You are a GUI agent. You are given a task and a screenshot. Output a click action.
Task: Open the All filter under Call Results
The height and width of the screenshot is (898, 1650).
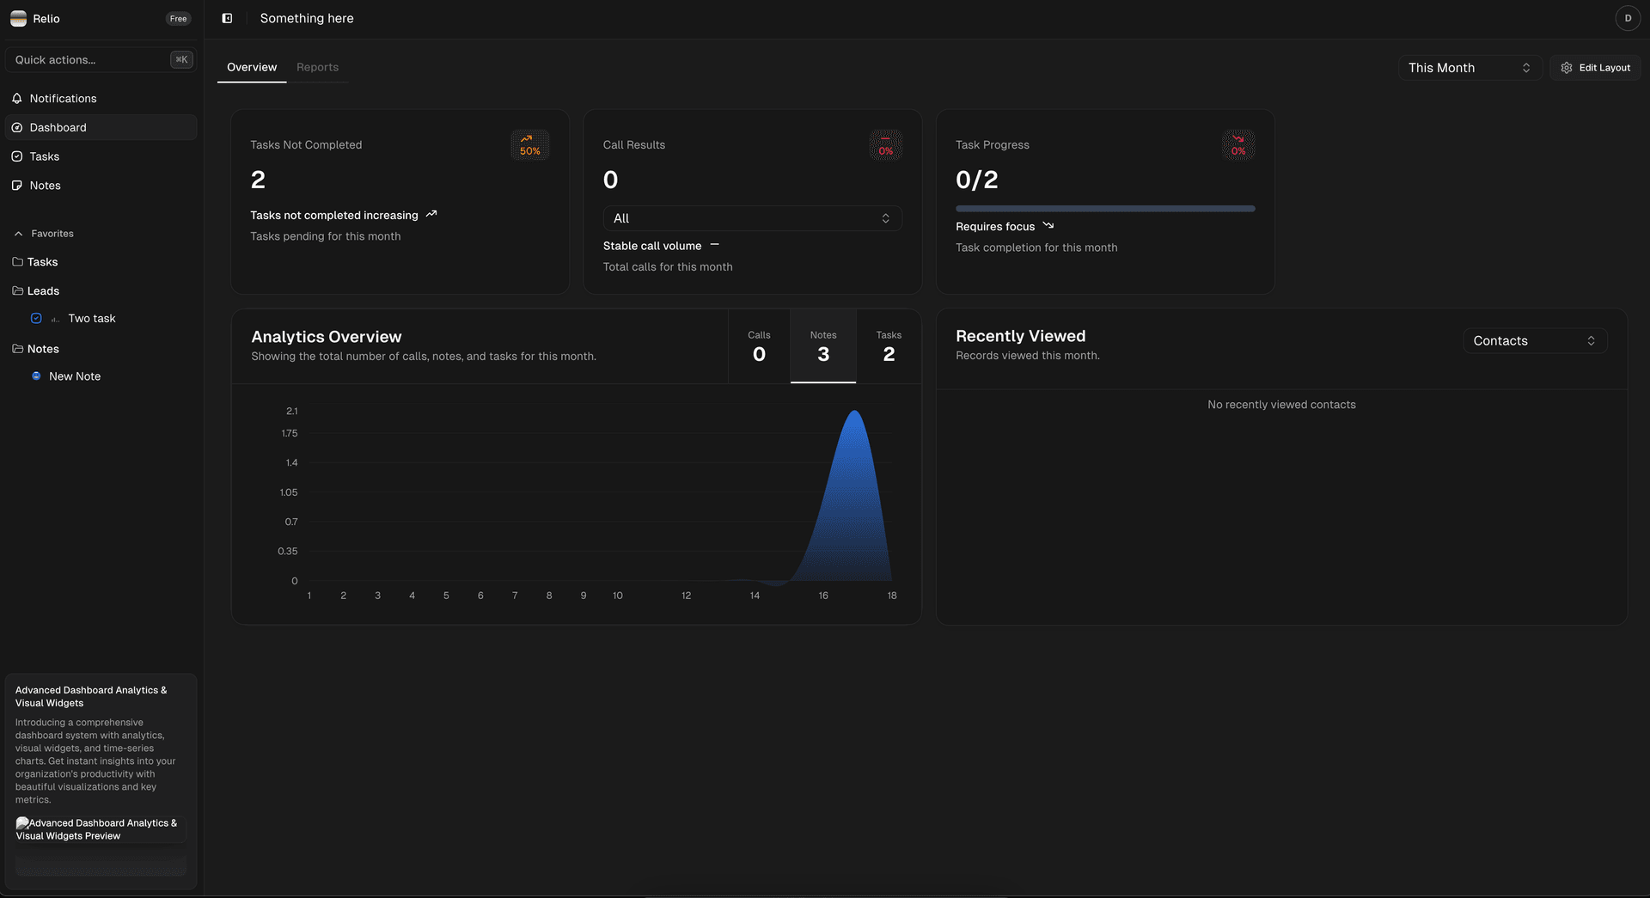pos(751,218)
